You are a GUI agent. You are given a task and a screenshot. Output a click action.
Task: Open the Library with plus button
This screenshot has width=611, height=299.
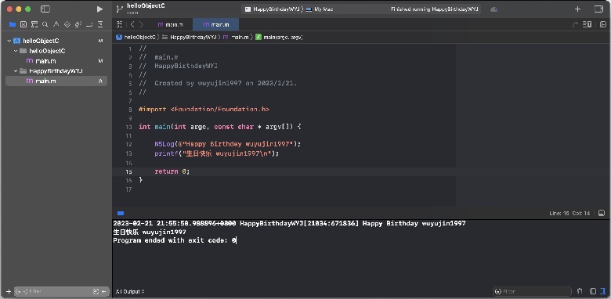[577, 9]
